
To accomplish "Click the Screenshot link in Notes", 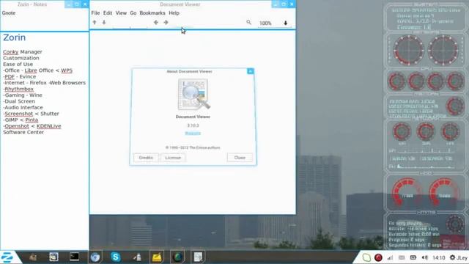I will coord(18,114).
